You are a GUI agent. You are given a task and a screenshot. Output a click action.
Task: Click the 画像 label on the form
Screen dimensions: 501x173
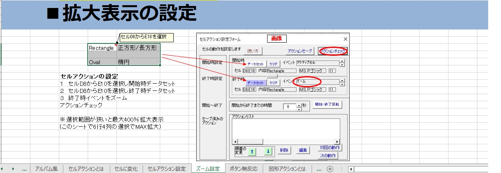point(276,39)
